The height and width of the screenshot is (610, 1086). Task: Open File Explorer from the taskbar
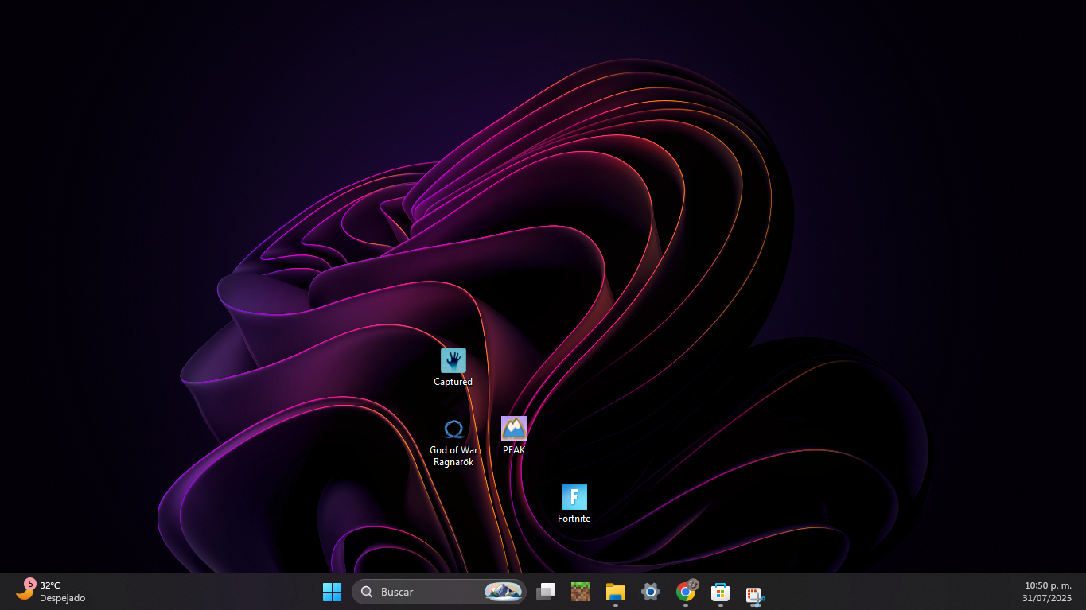[x=616, y=592]
